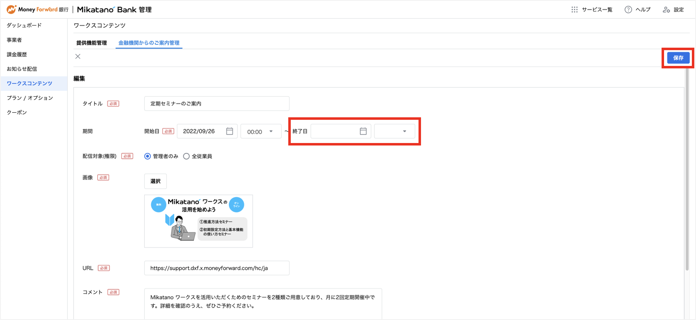Image resolution: width=696 pixels, height=320 pixels.
Task: Click the ワークスコンテンツ page heading
Action: pyautogui.click(x=100, y=25)
